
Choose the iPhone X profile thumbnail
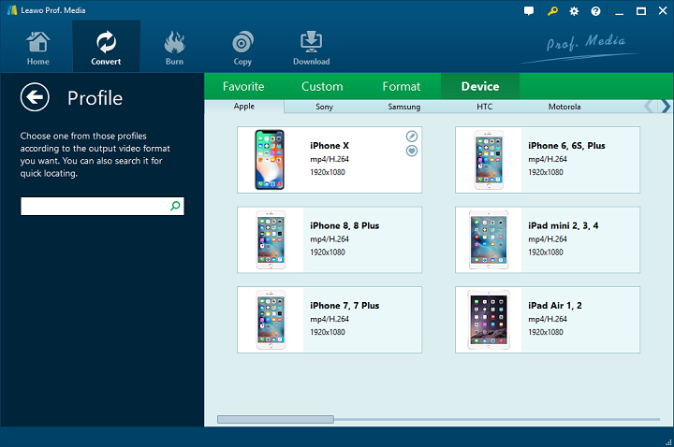point(270,160)
